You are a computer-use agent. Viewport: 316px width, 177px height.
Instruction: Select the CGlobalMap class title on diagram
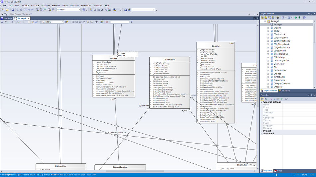tap(170, 59)
